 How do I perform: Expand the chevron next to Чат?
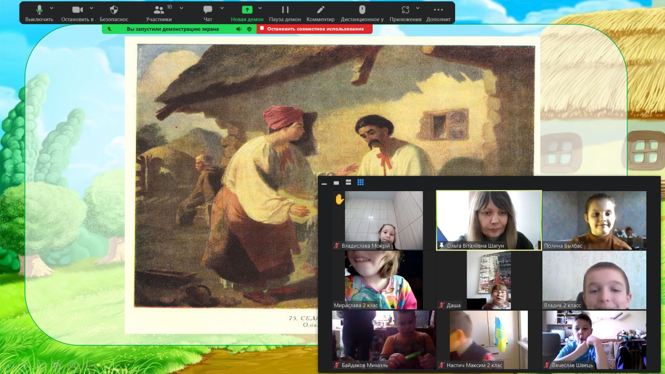(222, 8)
